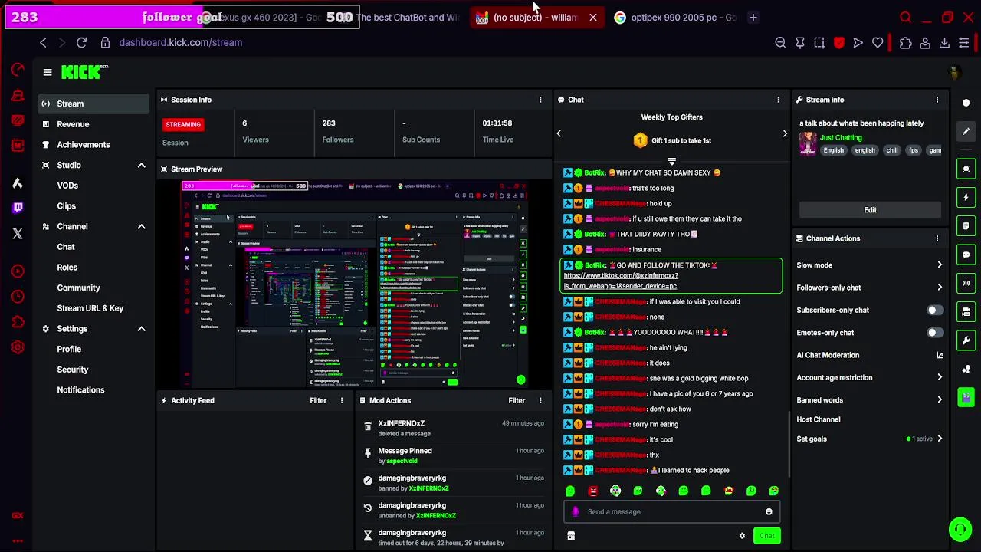Reload the dashboard page
This screenshot has height=552, width=981.
click(81, 43)
